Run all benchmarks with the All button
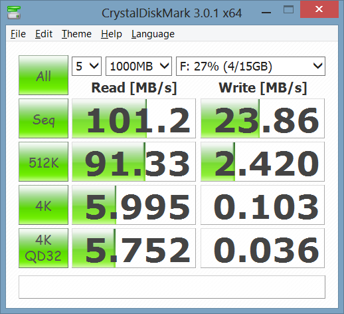 tap(43, 75)
